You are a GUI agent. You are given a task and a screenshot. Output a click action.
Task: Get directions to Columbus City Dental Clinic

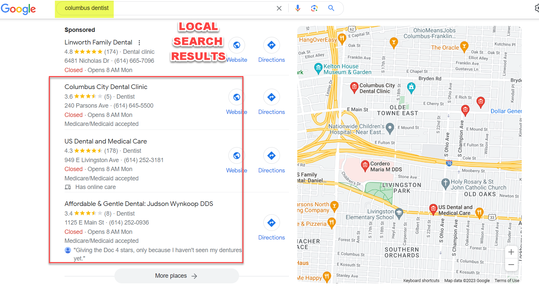pyautogui.click(x=271, y=97)
